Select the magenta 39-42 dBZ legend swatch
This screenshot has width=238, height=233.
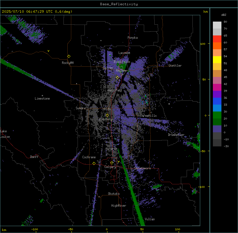(x=217, y=87)
